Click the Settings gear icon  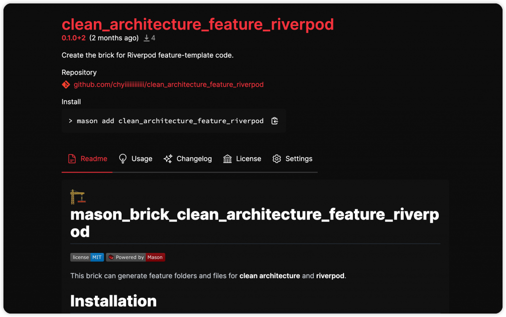[277, 159]
